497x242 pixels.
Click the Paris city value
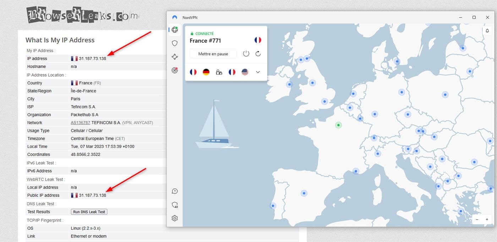pyautogui.click(x=76, y=99)
